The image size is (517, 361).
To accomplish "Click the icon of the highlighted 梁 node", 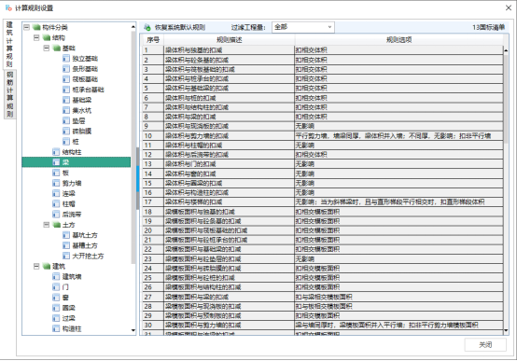I will 56,162.
